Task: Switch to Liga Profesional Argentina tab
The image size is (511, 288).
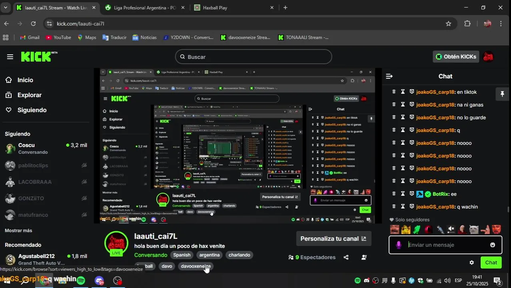Action: click(x=145, y=8)
